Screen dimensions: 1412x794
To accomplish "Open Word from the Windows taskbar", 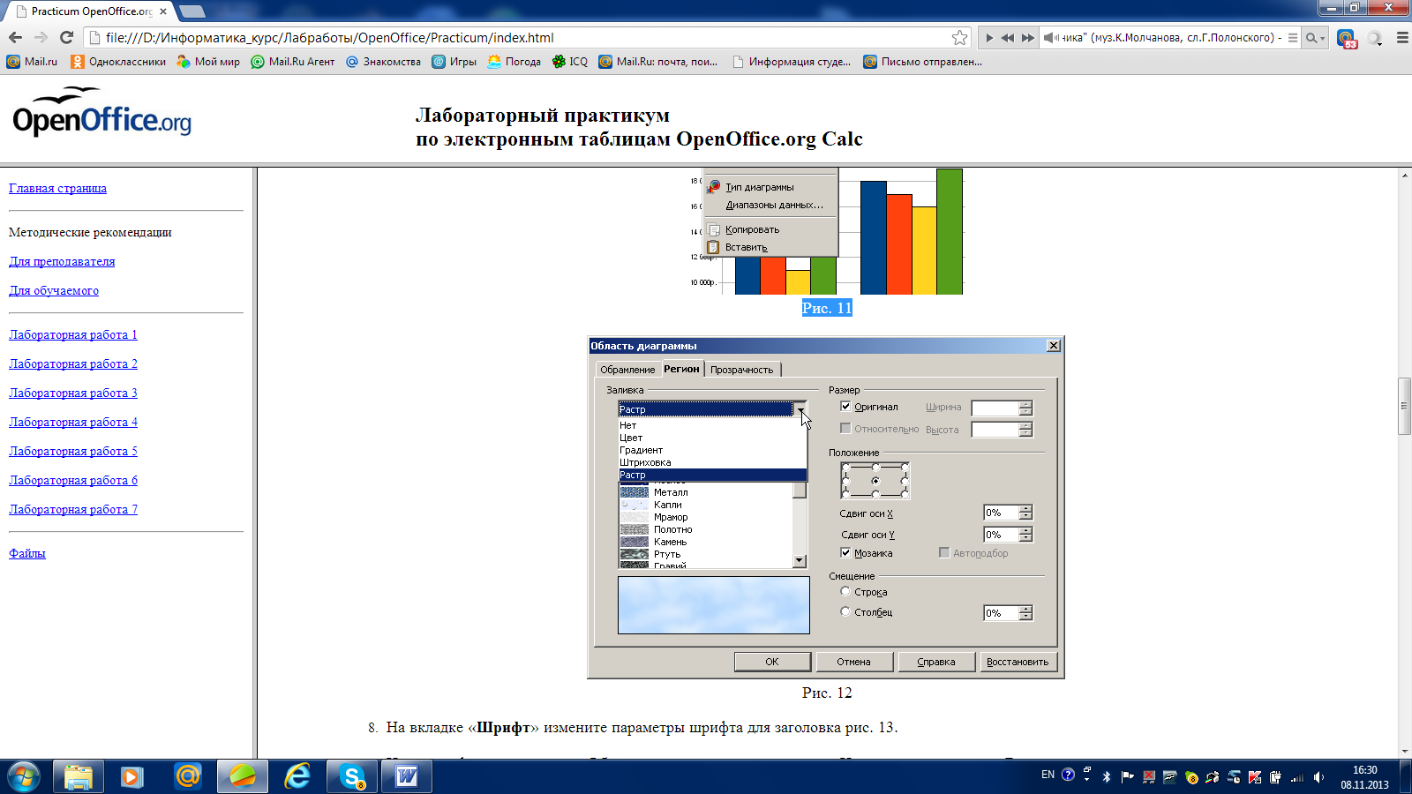I will [407, 776].
